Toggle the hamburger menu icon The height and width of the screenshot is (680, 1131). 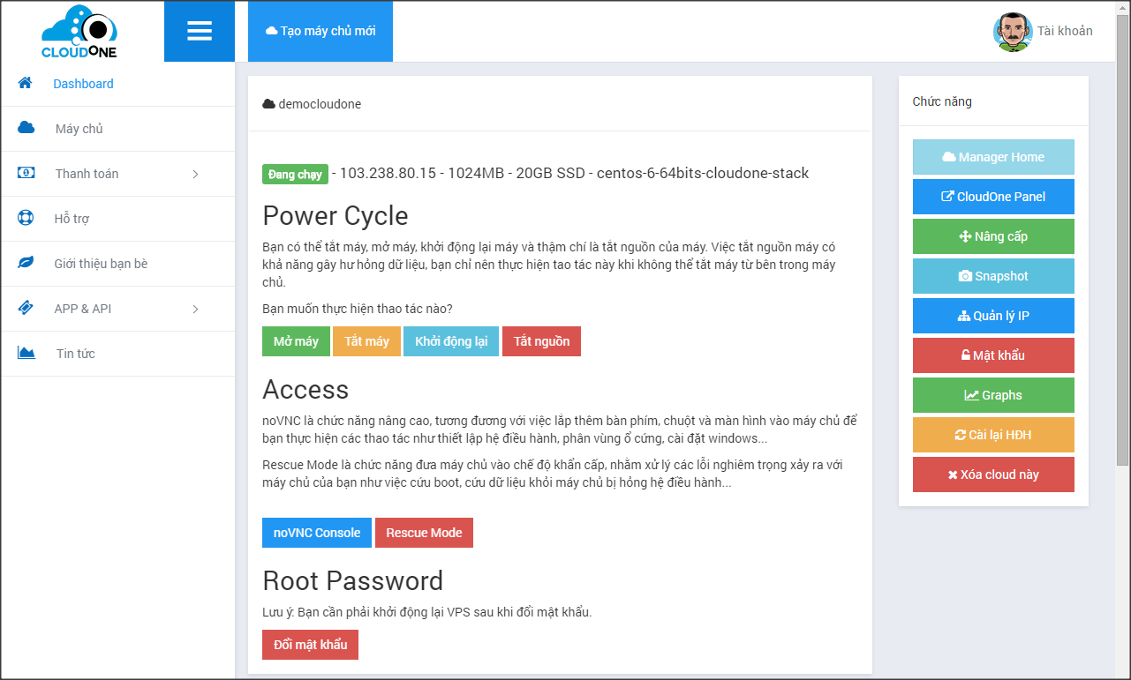point(200,32)
